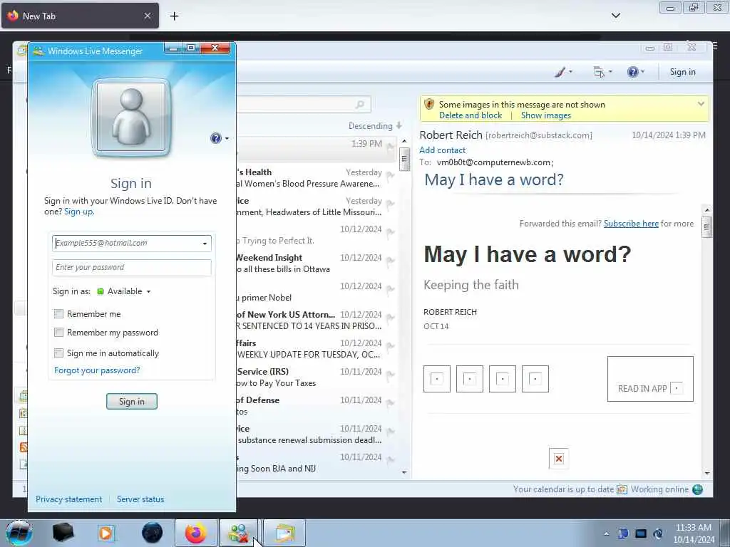Open Windows Live Mail taskbar icon

tap(284, 533)
